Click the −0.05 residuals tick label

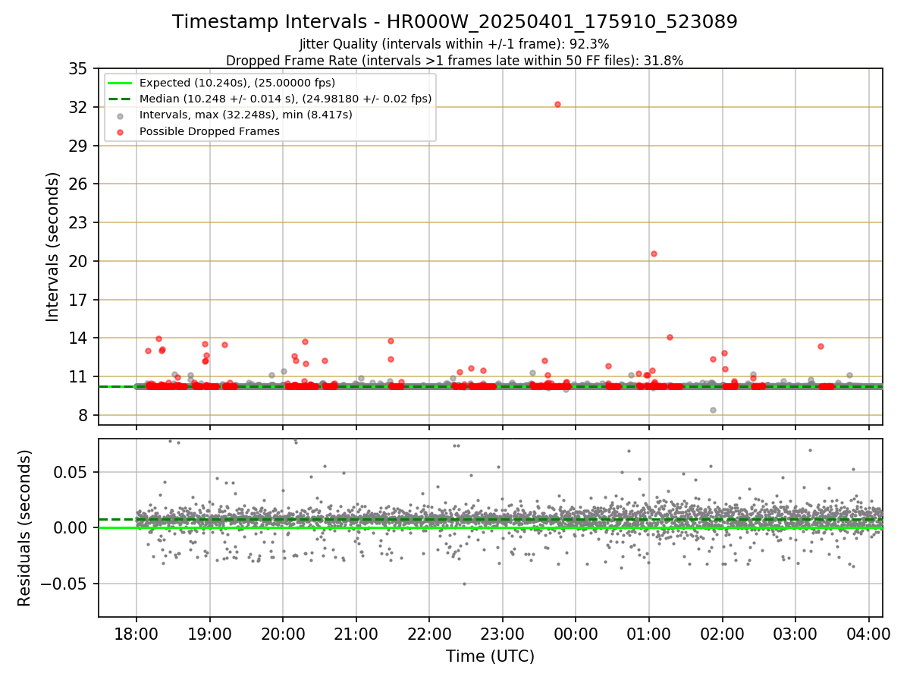(x=62, y=584)
